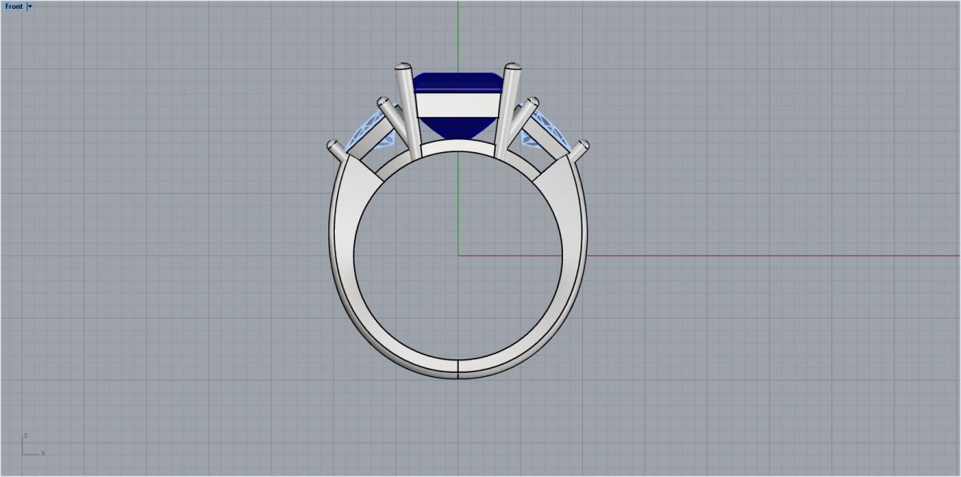The image size is (961, 477).
Task: Select the tall right center prong
Action: coord(508,110)
